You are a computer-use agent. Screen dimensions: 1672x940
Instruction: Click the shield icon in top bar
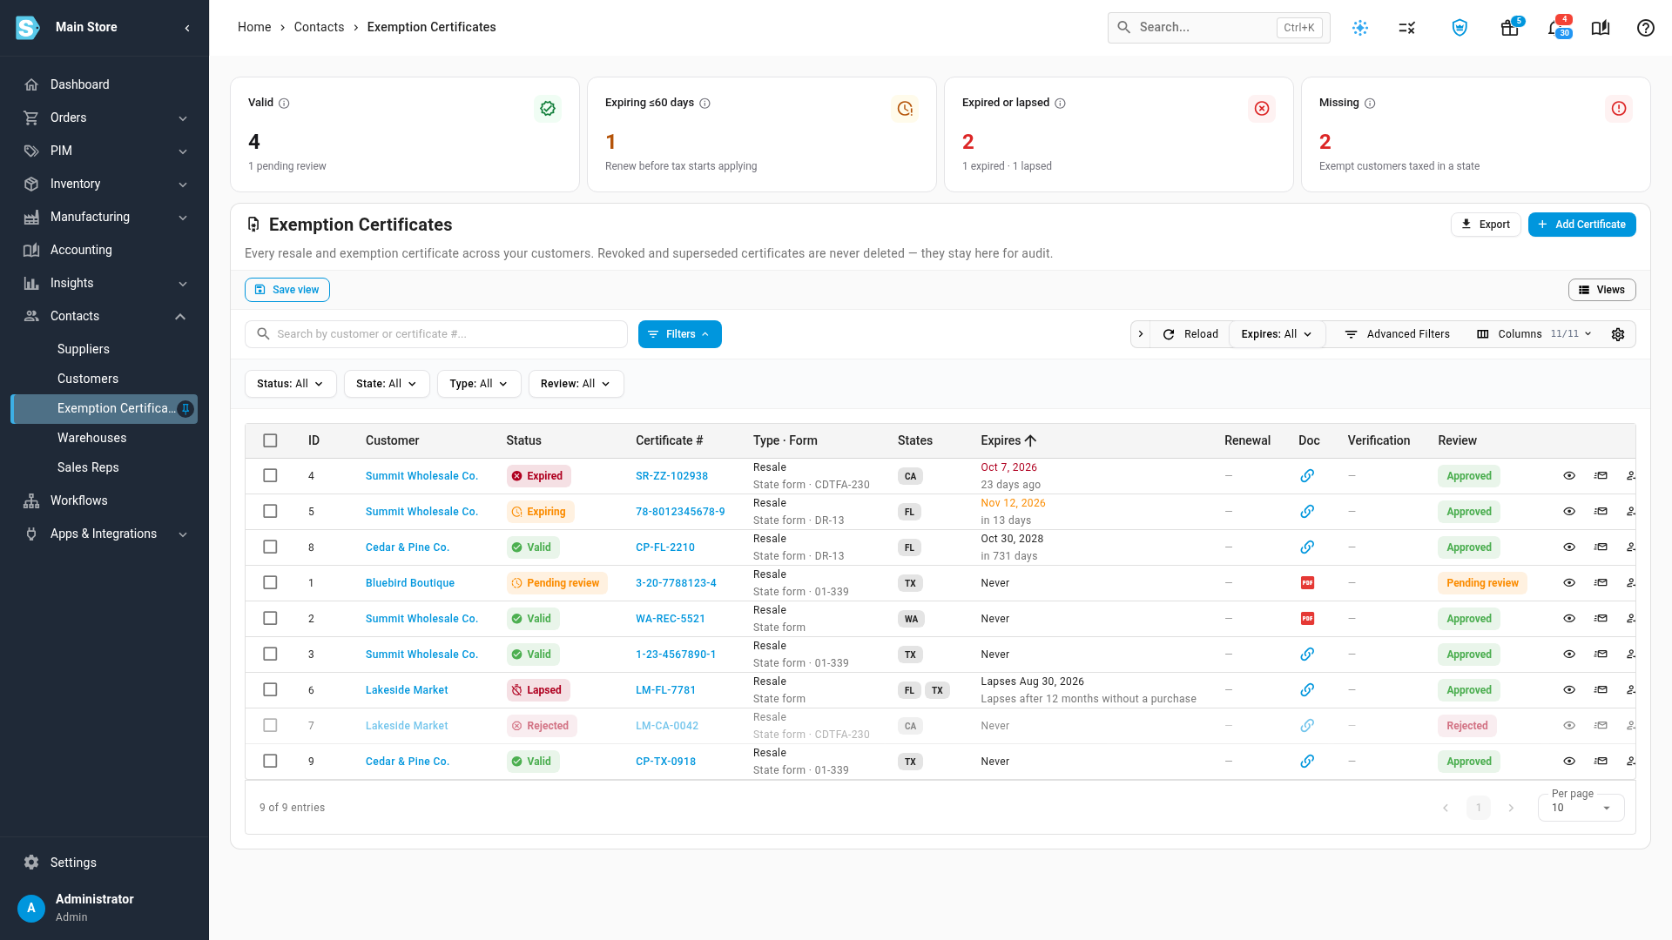1460,28
